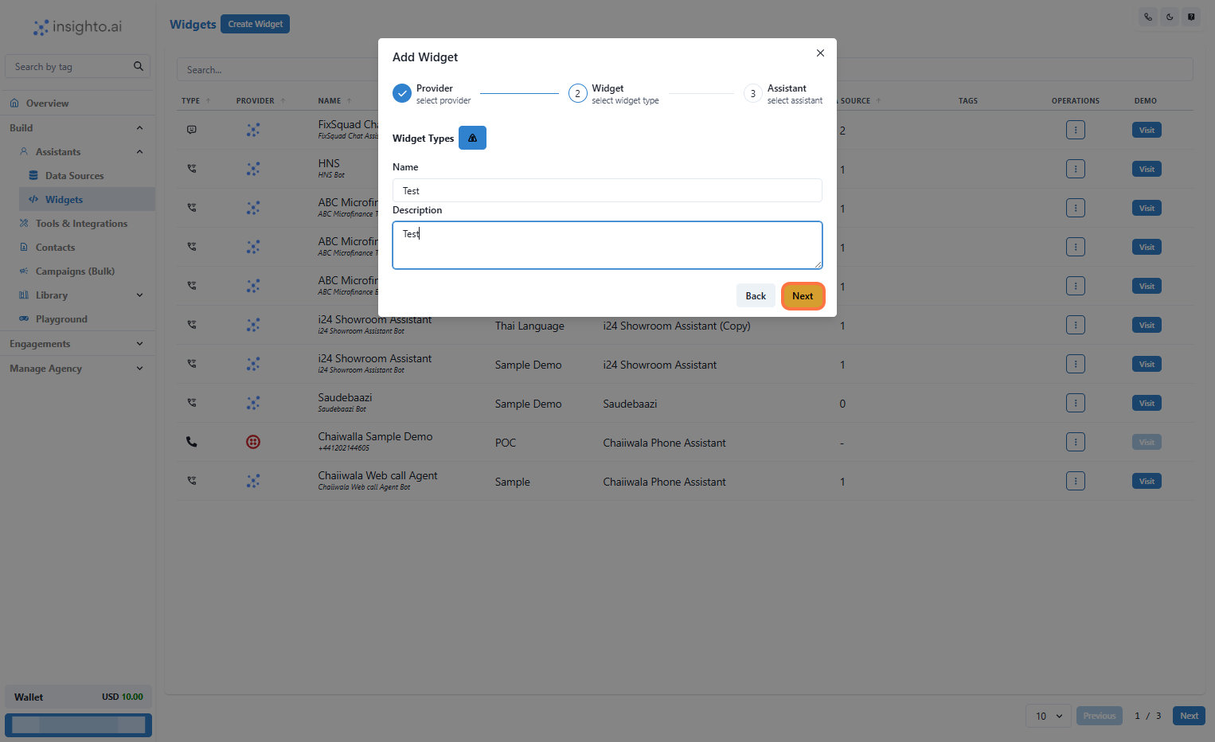Click the chat type icon in FixSquad row
1215x742 pixels.
tap(192, 130)
